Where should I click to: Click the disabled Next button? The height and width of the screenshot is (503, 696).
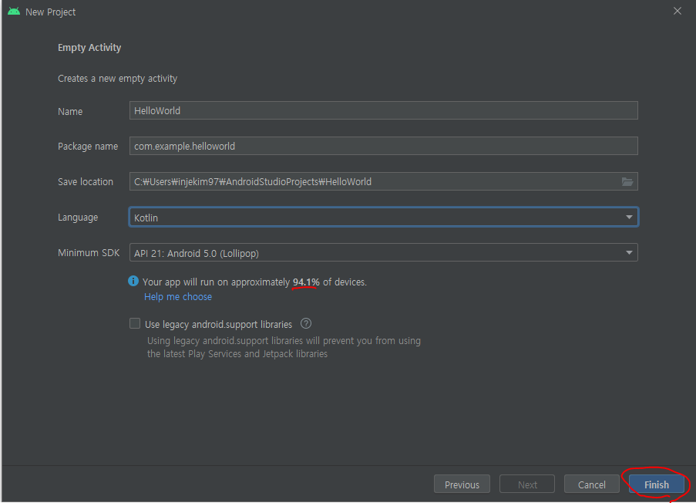coord(527,484)
